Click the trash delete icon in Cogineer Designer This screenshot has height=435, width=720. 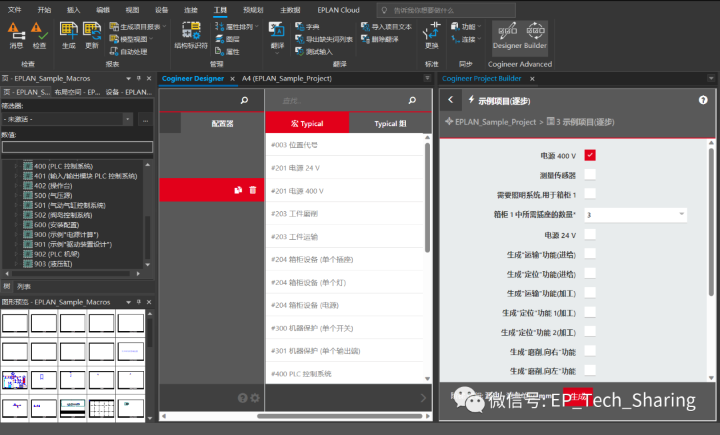pos(251,190)
